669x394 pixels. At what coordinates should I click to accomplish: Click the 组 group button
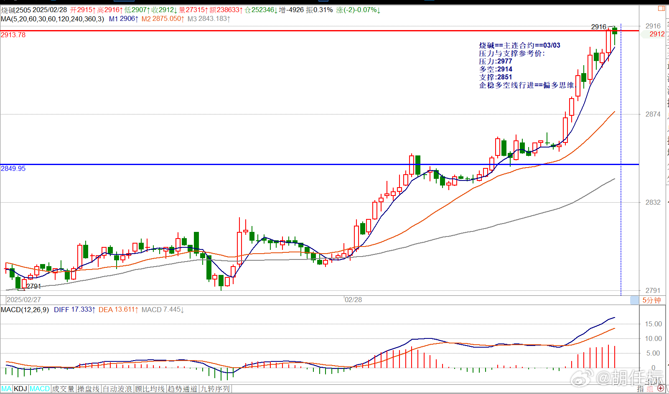tap(650, 389)
